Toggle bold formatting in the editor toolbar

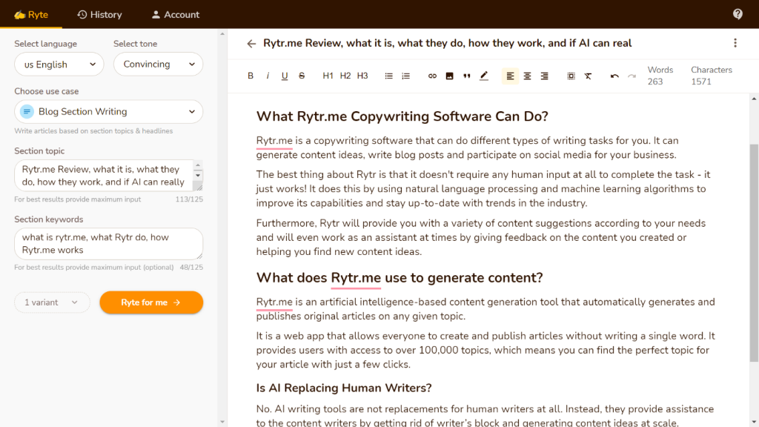(x=251, y=76)
